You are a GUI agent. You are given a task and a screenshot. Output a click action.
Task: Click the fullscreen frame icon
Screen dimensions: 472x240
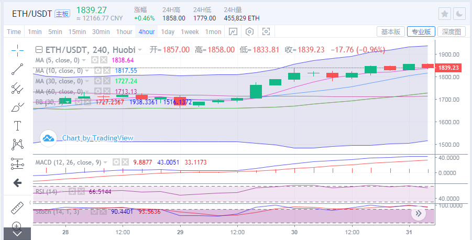[x=266, y=31]
